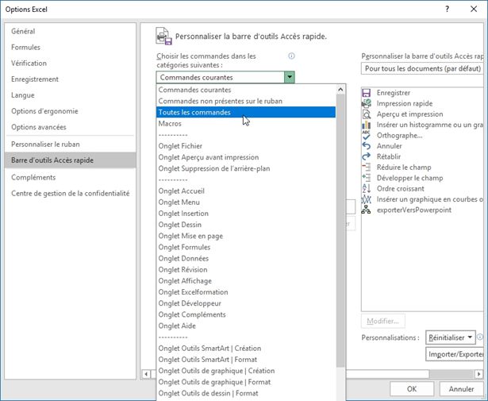Image resolution: width=488 pixels, height=401 pixels.
Task: Click the Importer/Exporter button
Action: click(455, 354)
